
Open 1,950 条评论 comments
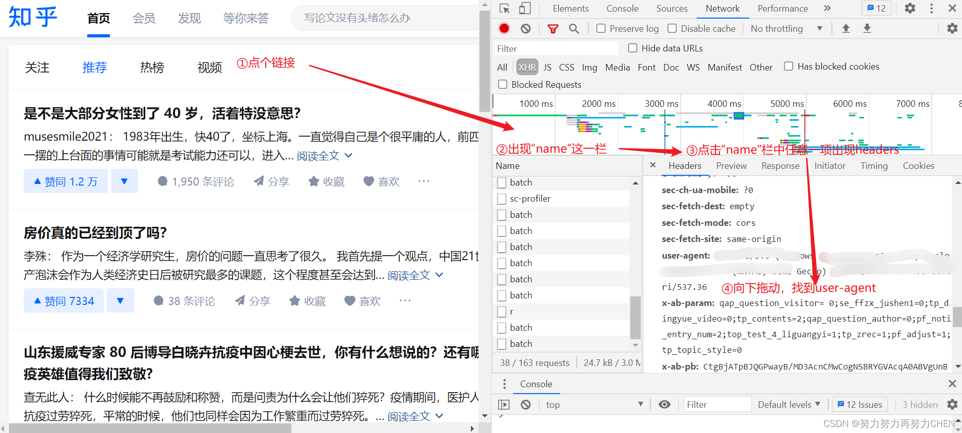coord(196,181)
